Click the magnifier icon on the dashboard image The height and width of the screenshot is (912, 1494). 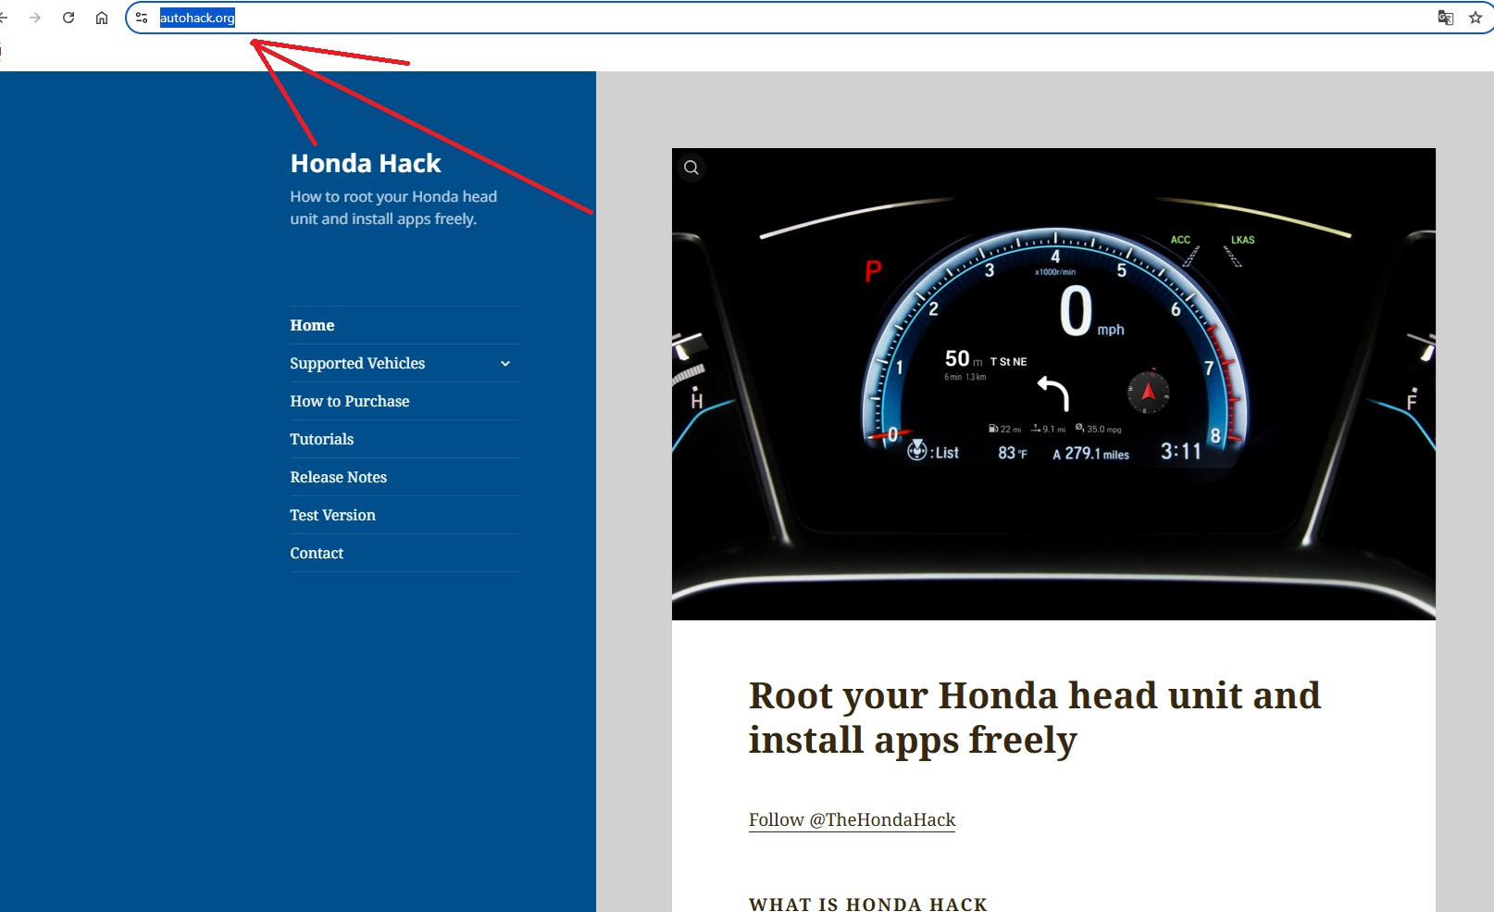(691, 168)
